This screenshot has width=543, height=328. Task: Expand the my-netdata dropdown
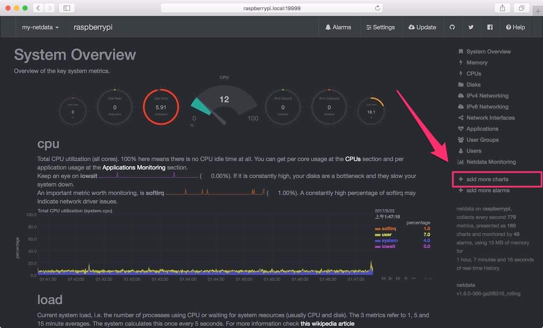click(x=40, y=27)
